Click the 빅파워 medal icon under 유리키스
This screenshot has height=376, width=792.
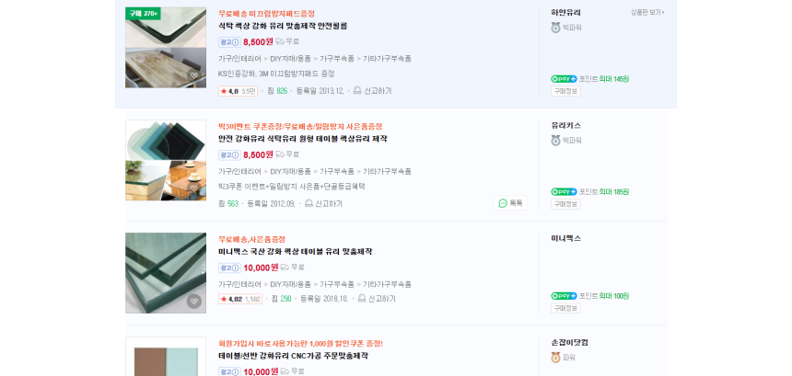pos(555,141)
